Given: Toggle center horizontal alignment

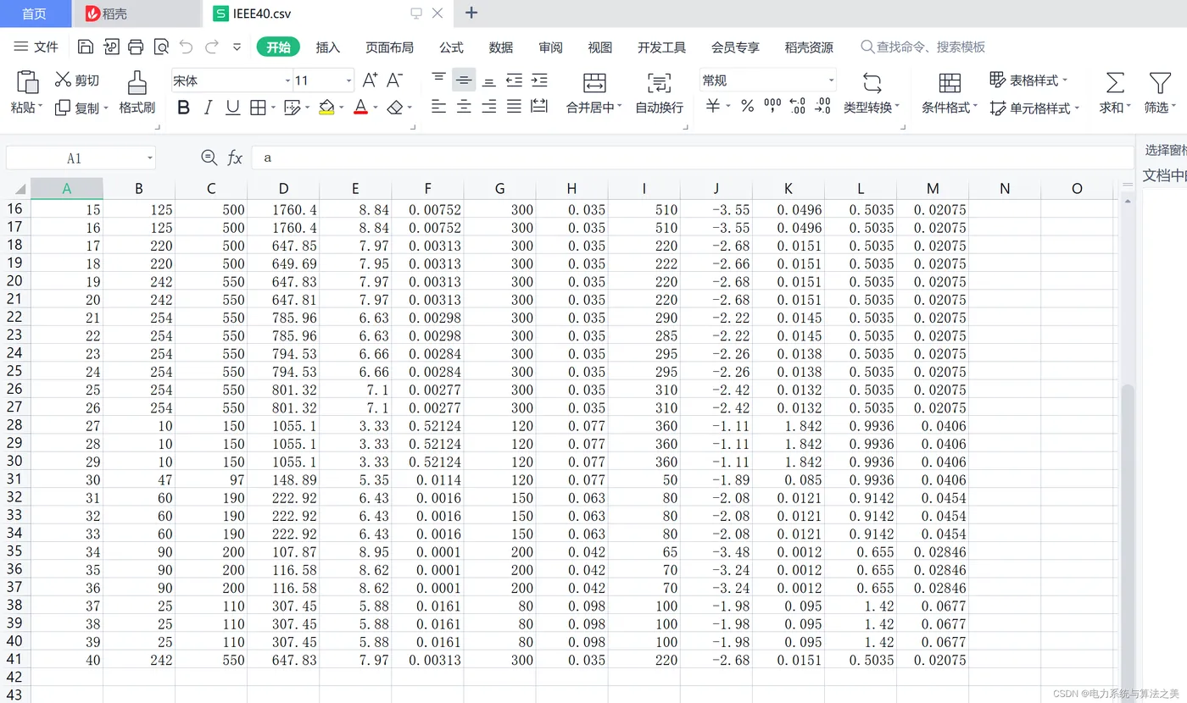Looking at the screenshot, I should [x=464, y=106].
